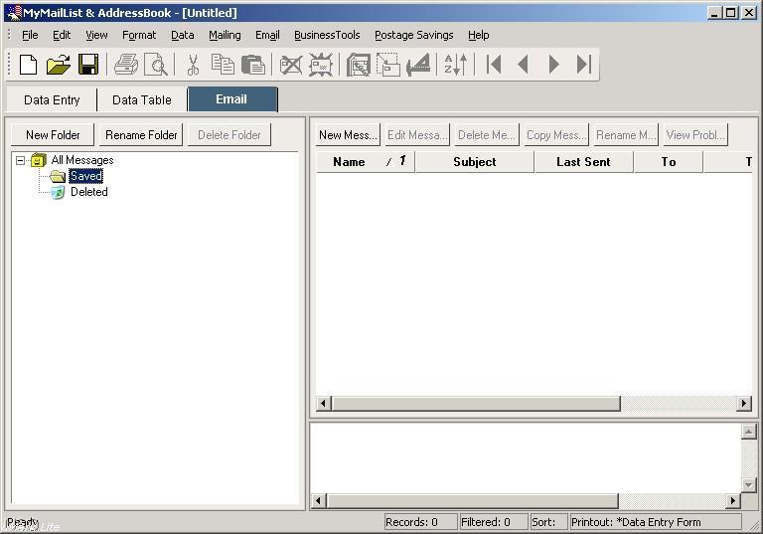
Task: Select the All Messages tree label
Action: [x=82, y=160]
